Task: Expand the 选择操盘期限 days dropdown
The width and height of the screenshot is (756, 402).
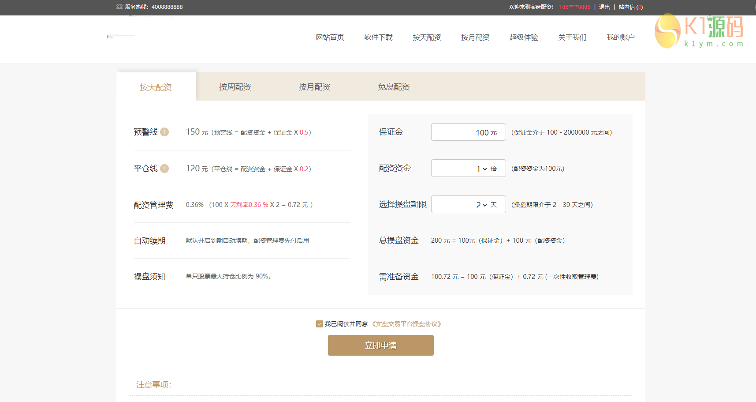Action: (481, 205)
